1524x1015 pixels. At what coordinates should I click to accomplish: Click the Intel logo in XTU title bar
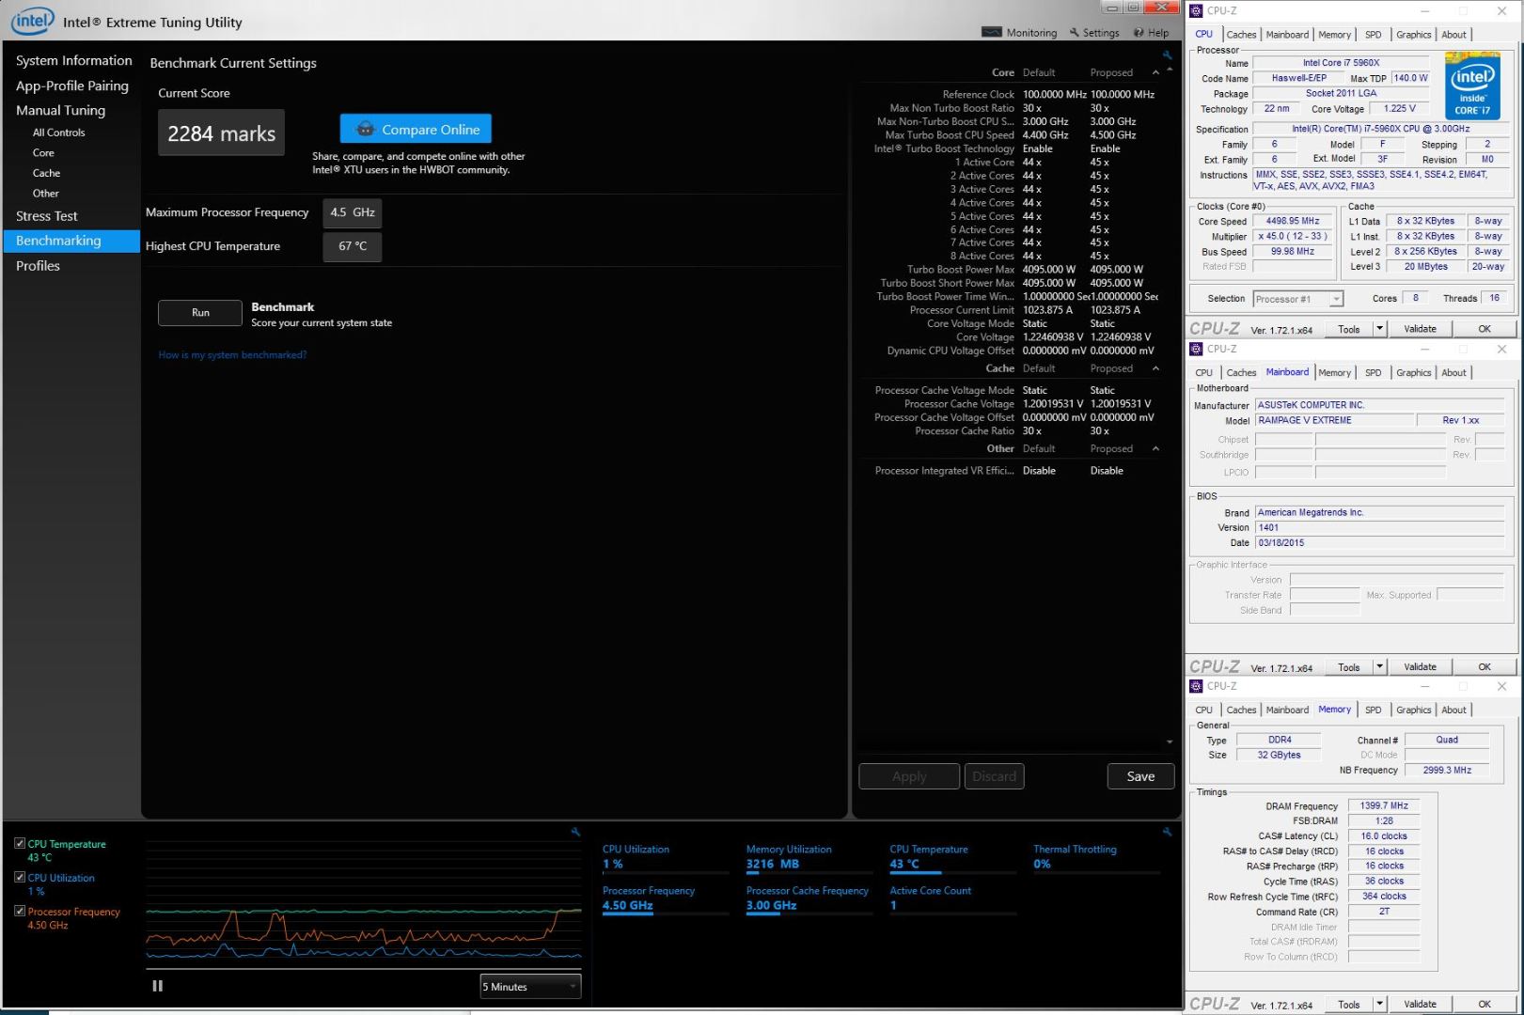[32, 21]
